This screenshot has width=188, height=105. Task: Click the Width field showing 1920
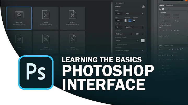(119, 14)
